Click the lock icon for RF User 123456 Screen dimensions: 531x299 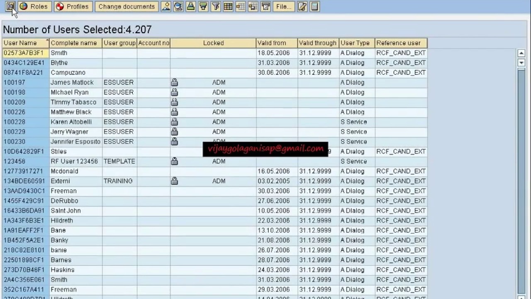click(x=174, y=161)
